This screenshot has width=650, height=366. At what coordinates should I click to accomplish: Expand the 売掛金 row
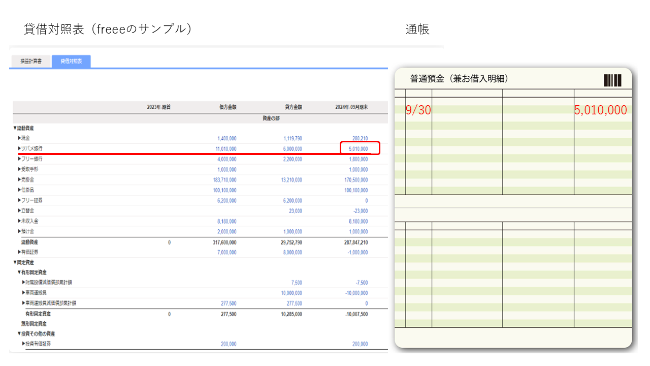(x=27, y=180)
